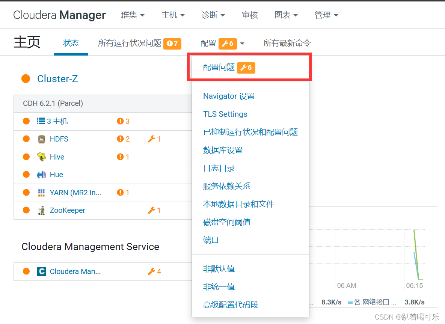Select 本地数据目录和文件 menu entry
445x324 pixels.
pos(239,204)
